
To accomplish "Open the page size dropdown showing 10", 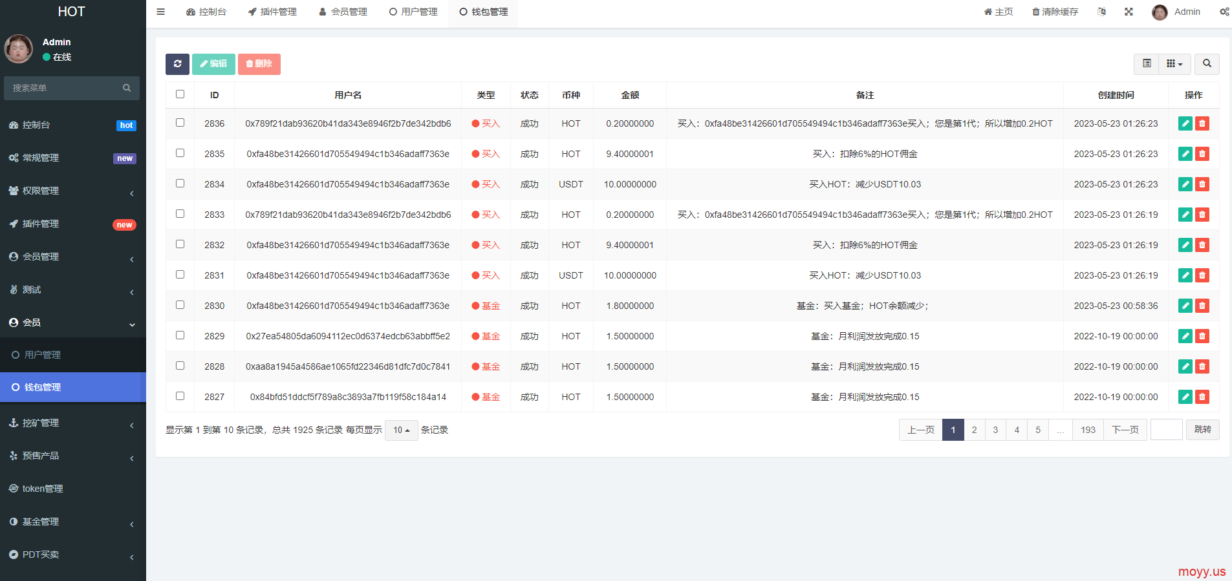I will 401,430.
